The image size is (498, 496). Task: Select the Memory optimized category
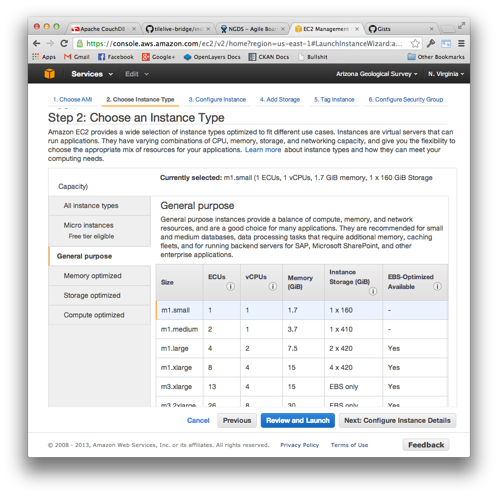click(92, 276)
